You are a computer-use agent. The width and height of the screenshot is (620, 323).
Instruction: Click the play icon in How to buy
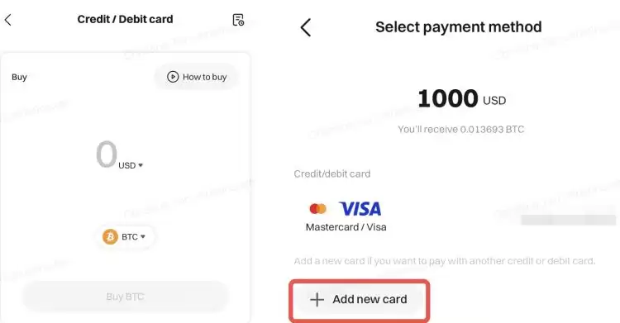(173, 77)
